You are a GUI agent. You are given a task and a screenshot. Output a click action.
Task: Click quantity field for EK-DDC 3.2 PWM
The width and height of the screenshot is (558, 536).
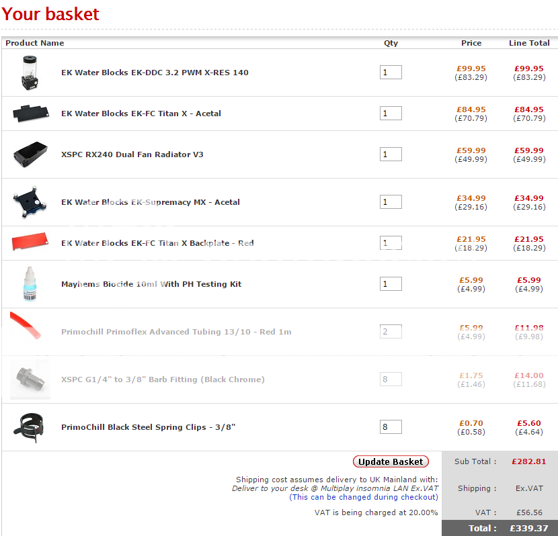(391, 73)
